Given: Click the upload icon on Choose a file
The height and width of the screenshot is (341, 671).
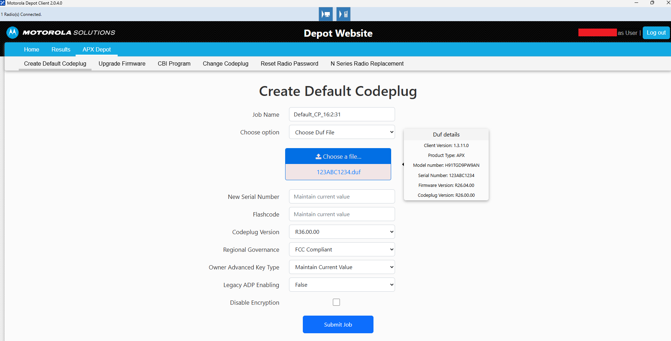Looking at the screenshot, I should (318, 157).
